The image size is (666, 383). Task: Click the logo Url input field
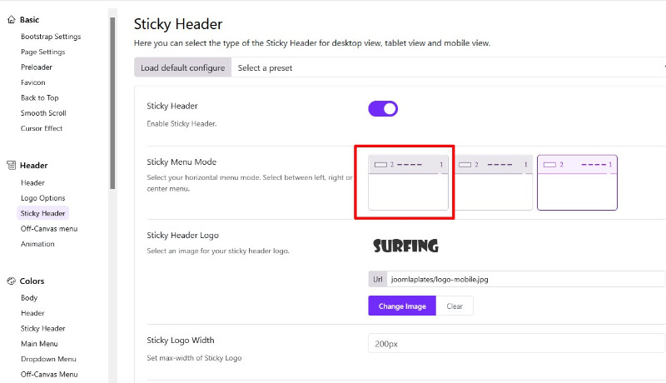[x=524, y=280]
